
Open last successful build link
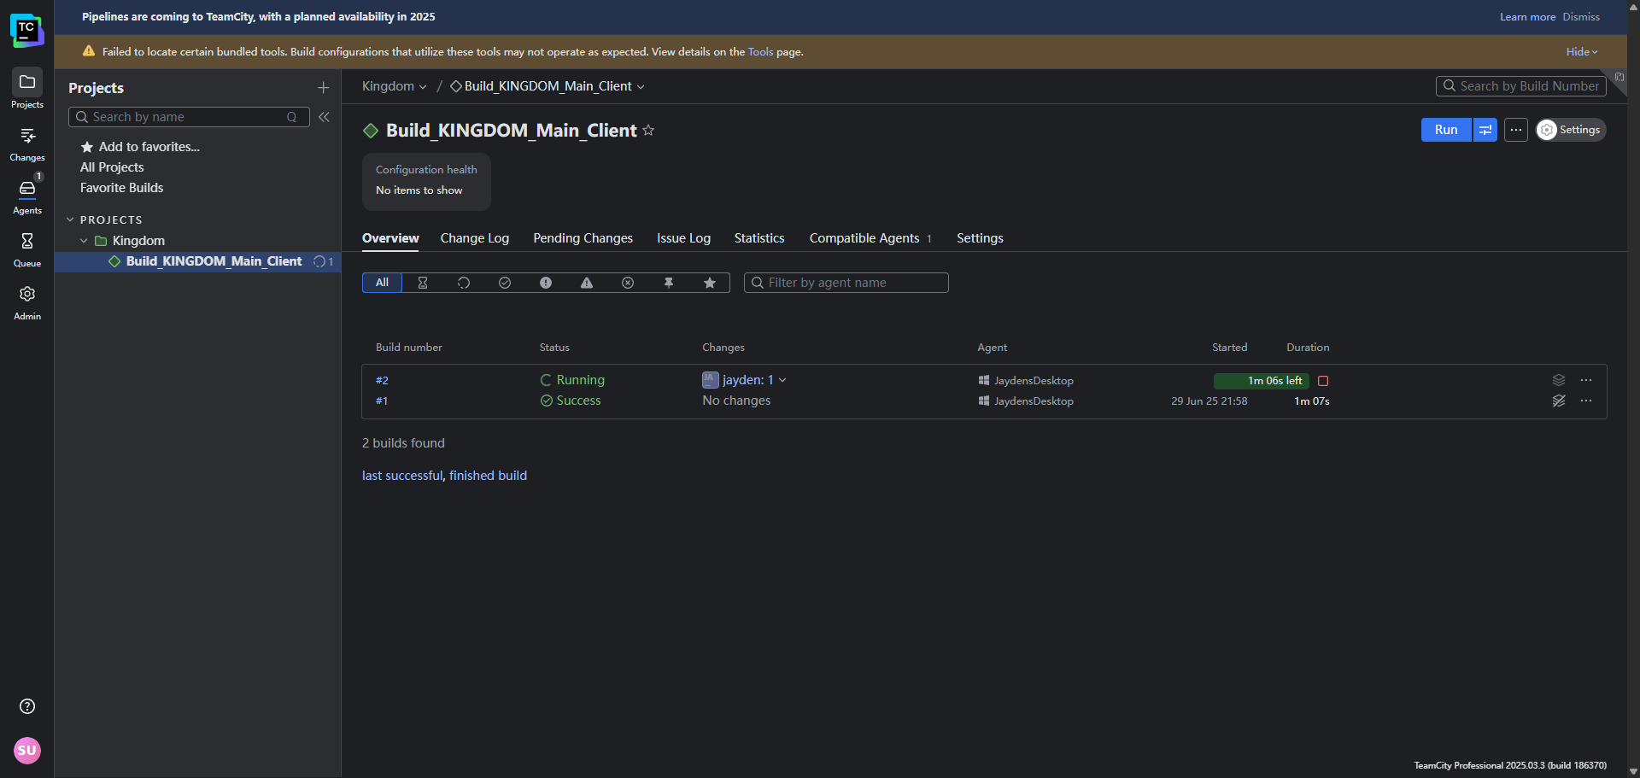[x=402, y=476]
